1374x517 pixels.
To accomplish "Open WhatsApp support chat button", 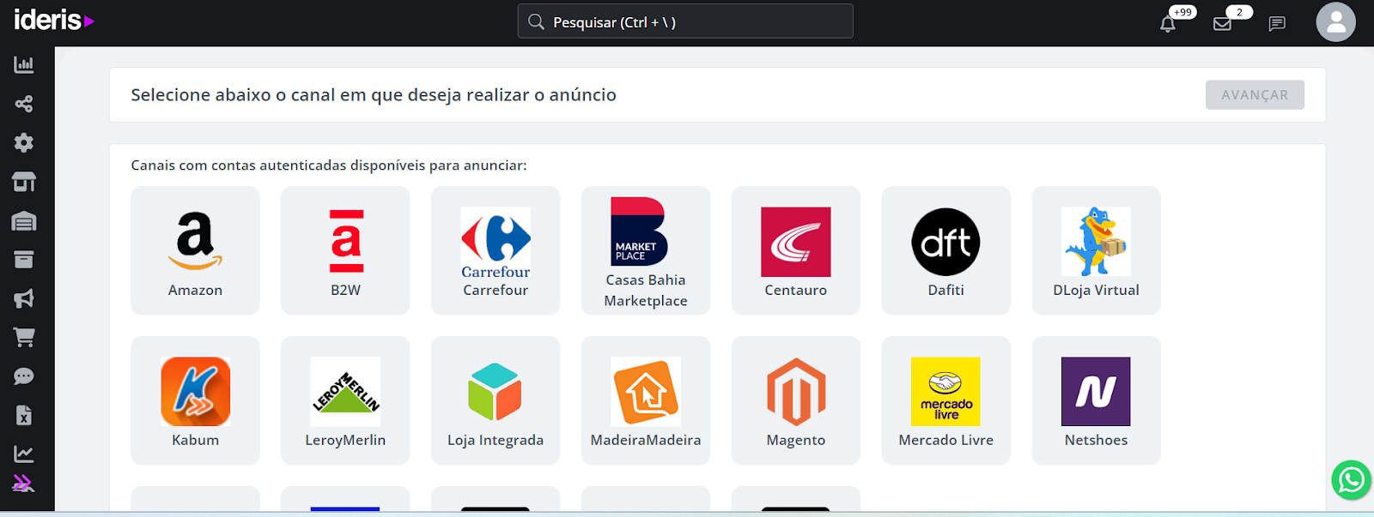I will pyautogui.click(x=1351, y=480).
